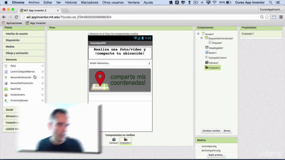Collapse the DisposiciónHorizontal1 tree node

coord(202,38)
